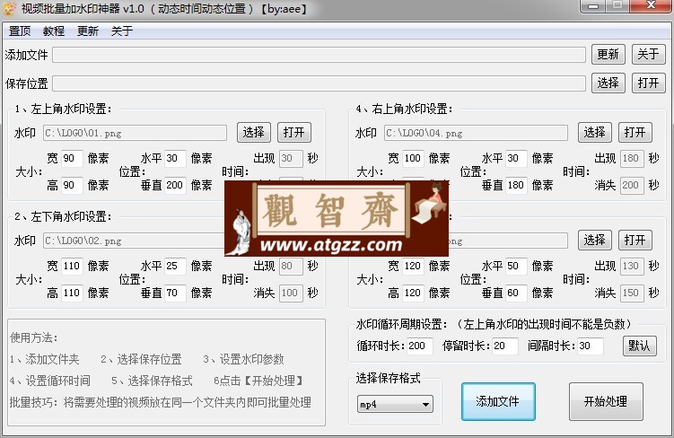Screen dimensions: 674x438
Task: Open the mp4 save format dropdown
Action: 395,404
